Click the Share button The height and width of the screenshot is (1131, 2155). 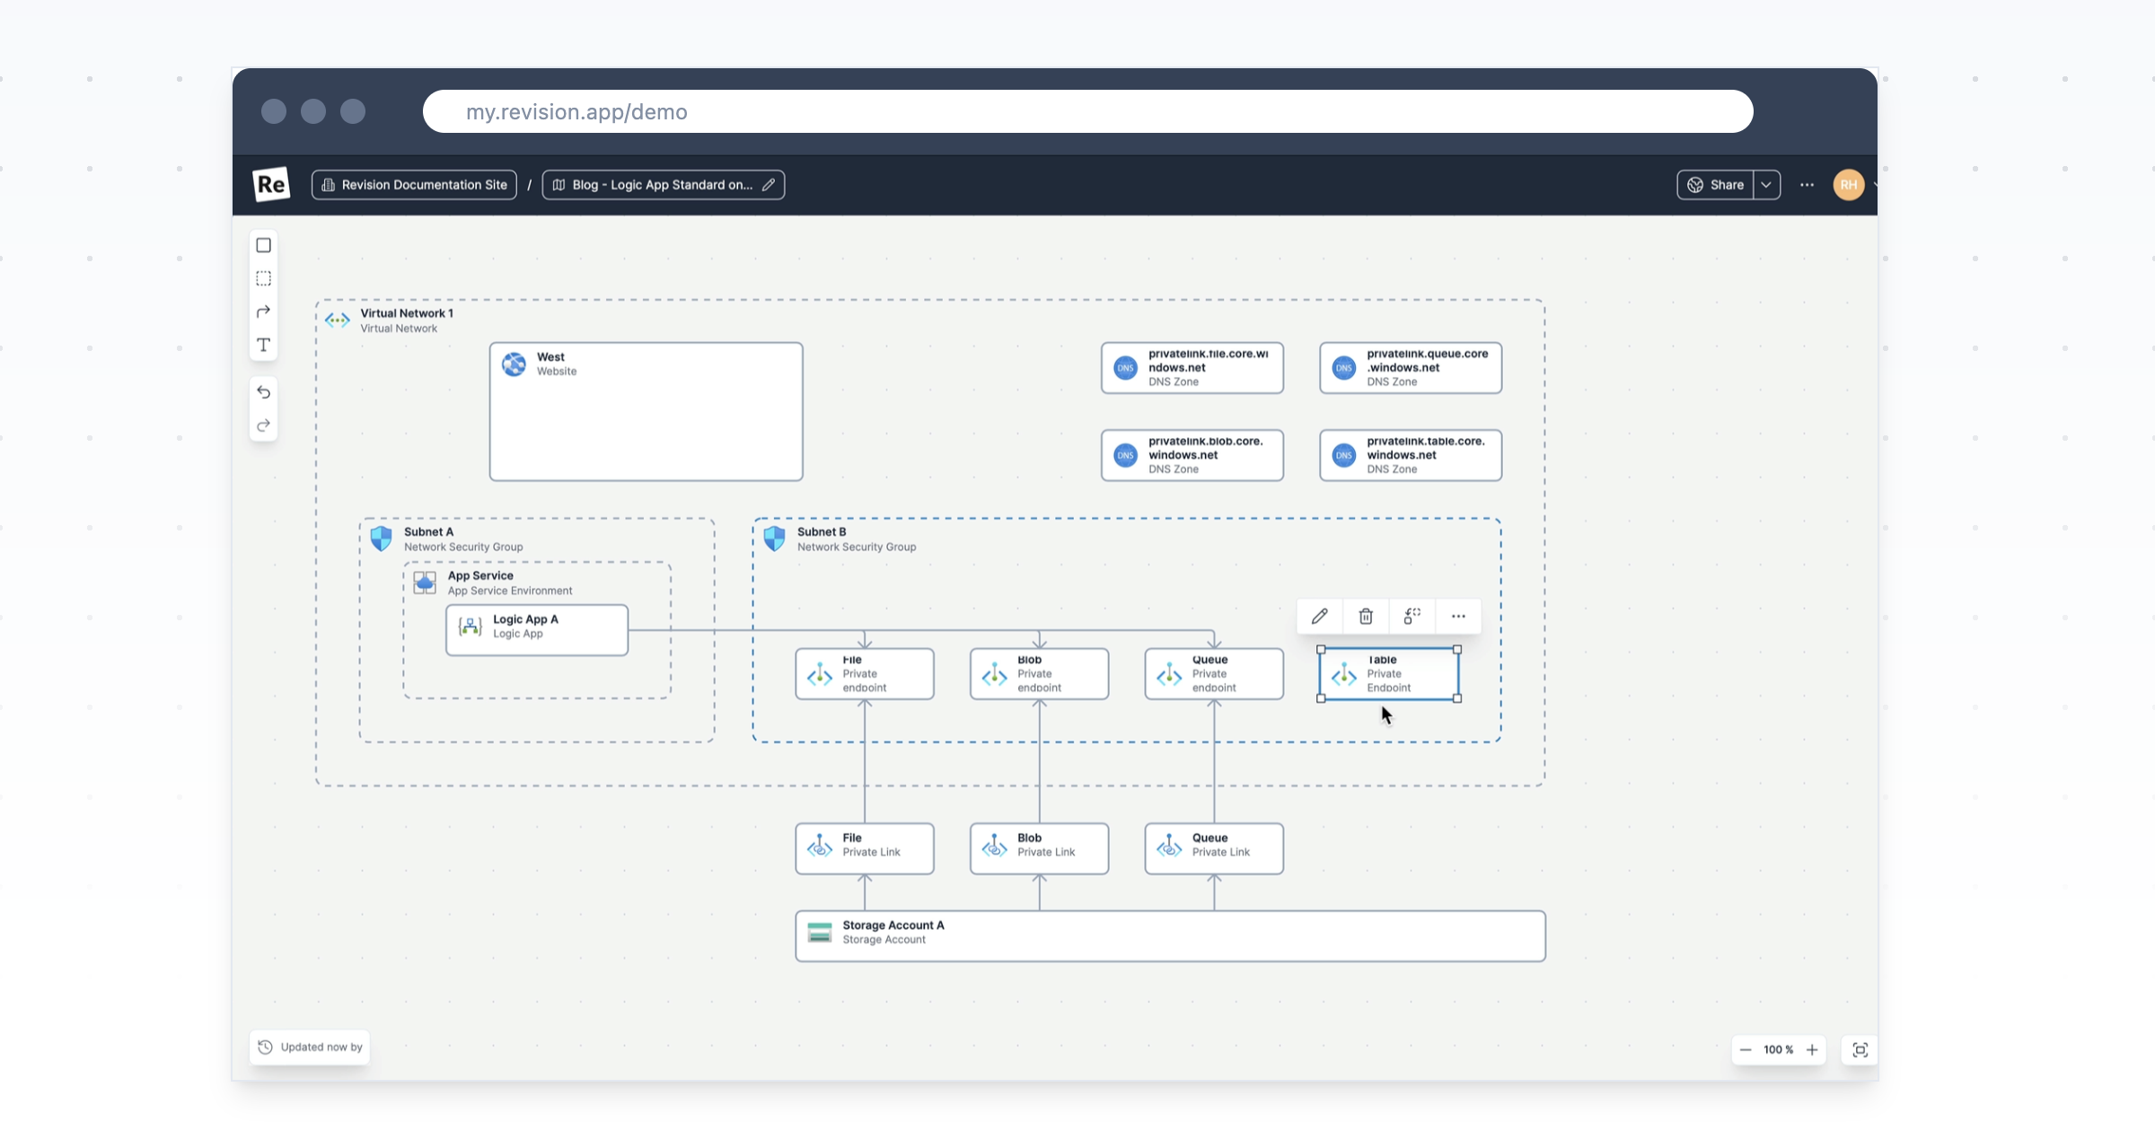(1715, 185)
